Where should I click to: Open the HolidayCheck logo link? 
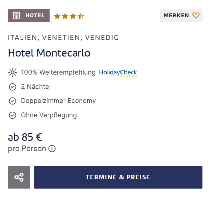118,73
